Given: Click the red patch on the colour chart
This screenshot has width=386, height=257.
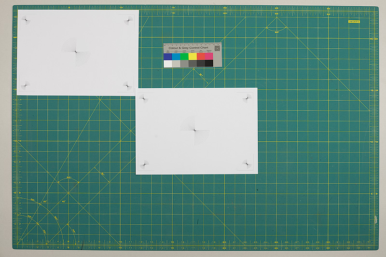Looking at the screenshot, I should 200,56.
